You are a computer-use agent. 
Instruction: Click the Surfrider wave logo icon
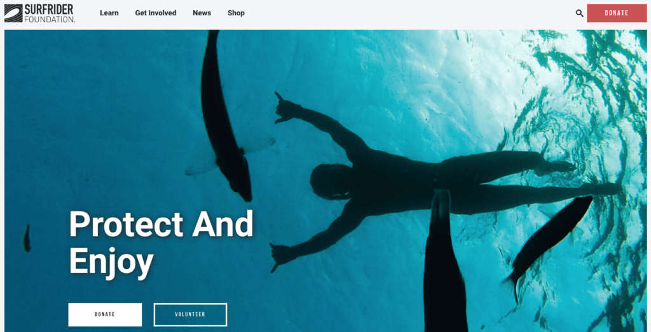click(x=14, y=13)
